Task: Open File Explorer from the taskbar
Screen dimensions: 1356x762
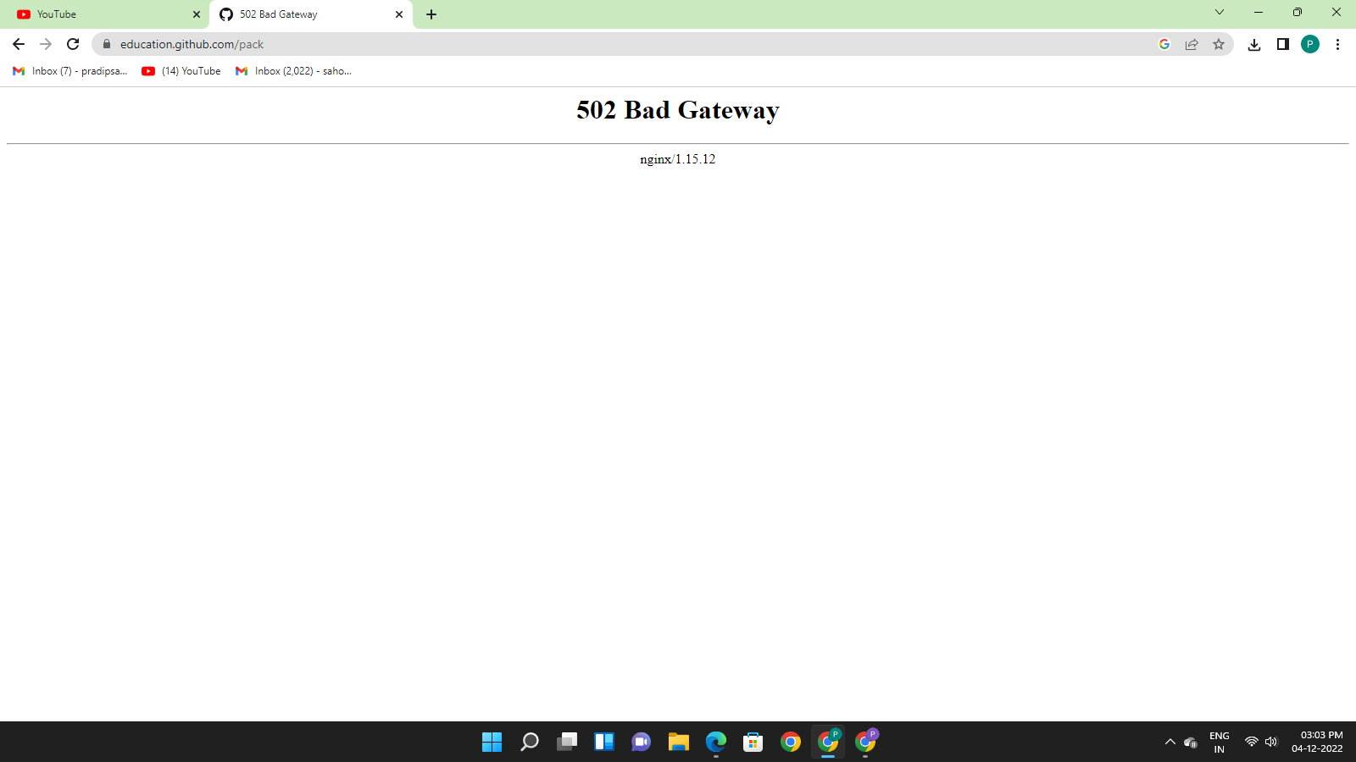Action: coord(678,743)
